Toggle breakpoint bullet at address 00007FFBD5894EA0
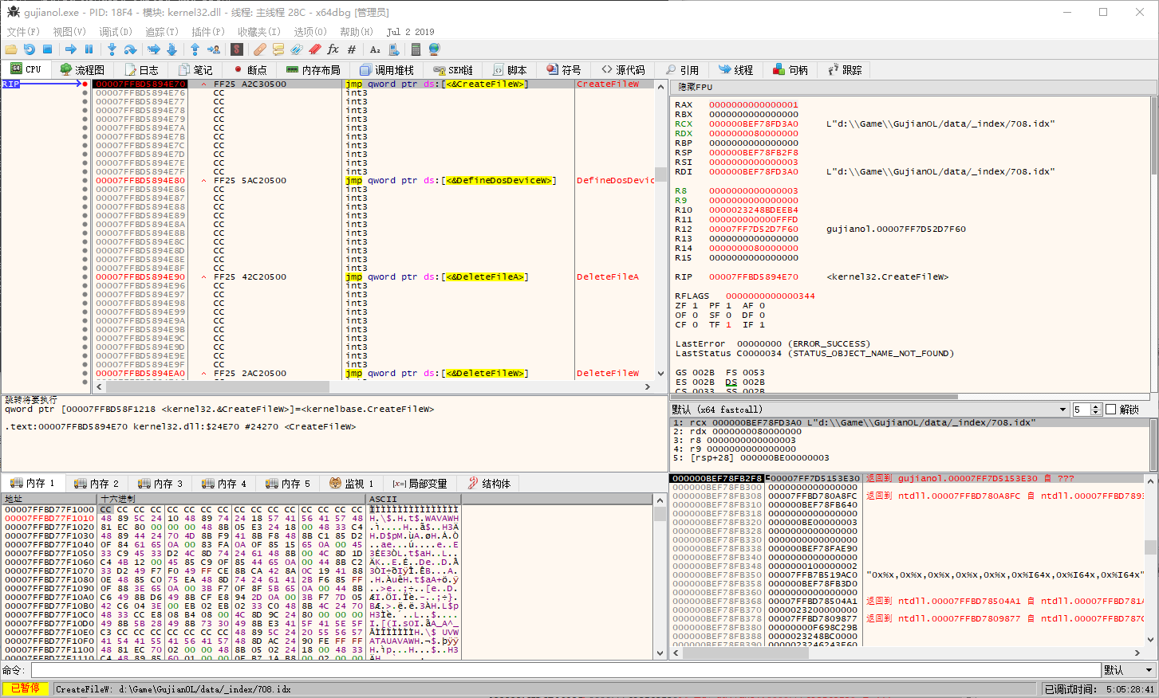The height and width of the screenshot is (698, 1159). [85, 374]
